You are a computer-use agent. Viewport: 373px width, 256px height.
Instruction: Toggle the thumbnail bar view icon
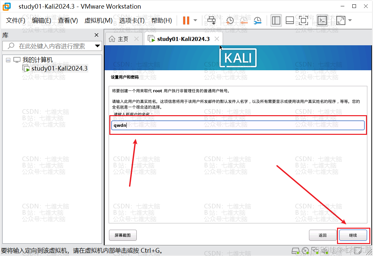point(290,20)
